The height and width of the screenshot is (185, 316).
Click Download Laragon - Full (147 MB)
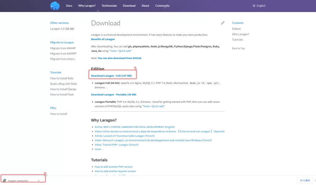click(111, 76)
